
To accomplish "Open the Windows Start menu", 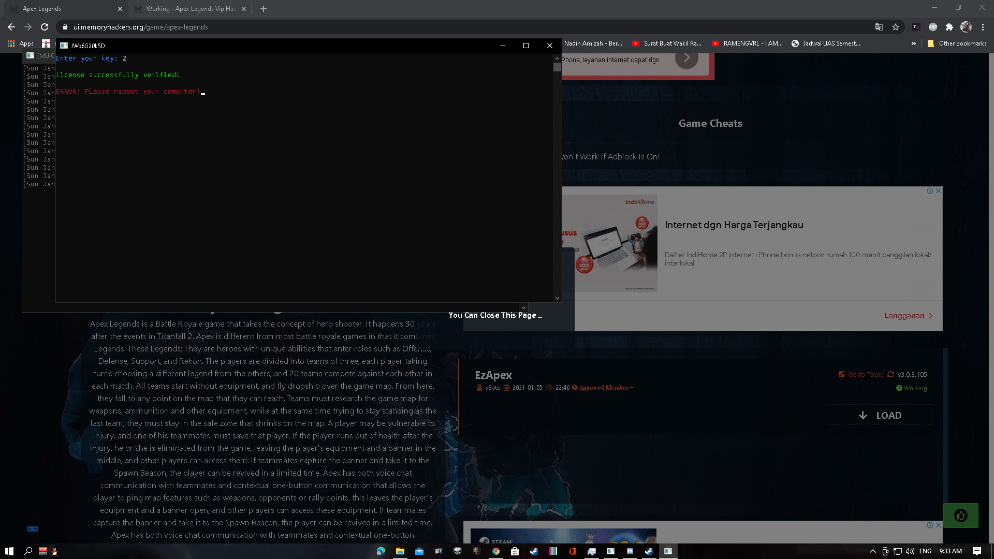I will point(9,551).
